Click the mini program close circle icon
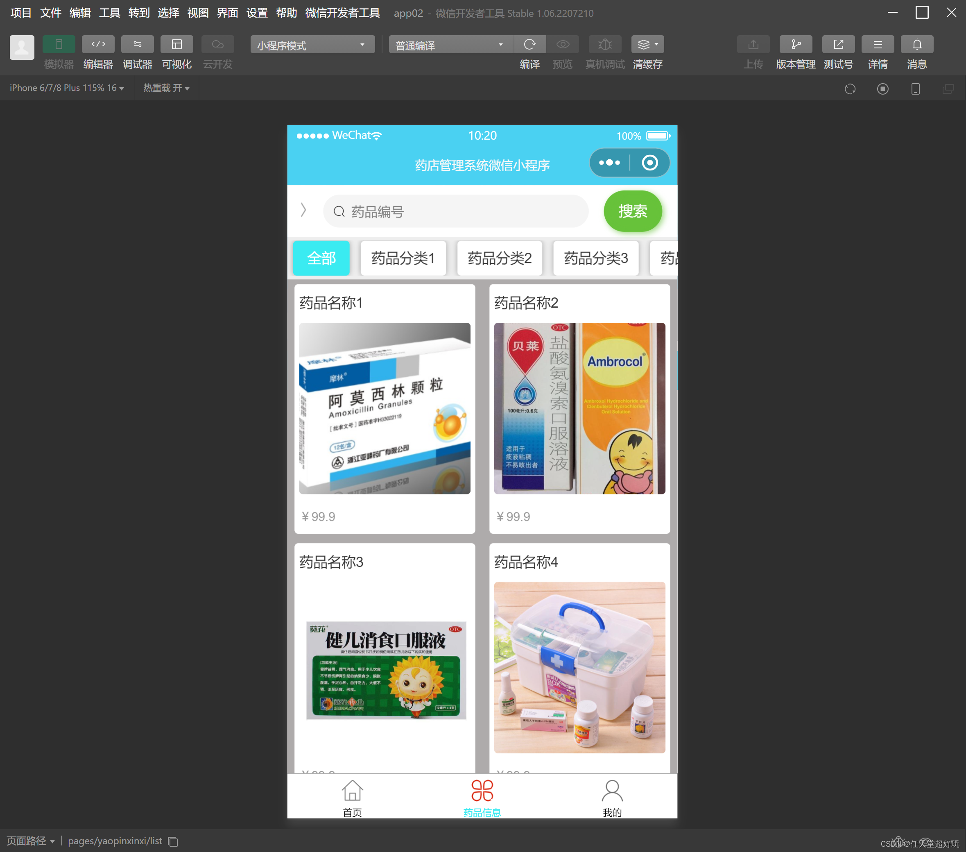966x852 pixels. click(x=650, y=163)
